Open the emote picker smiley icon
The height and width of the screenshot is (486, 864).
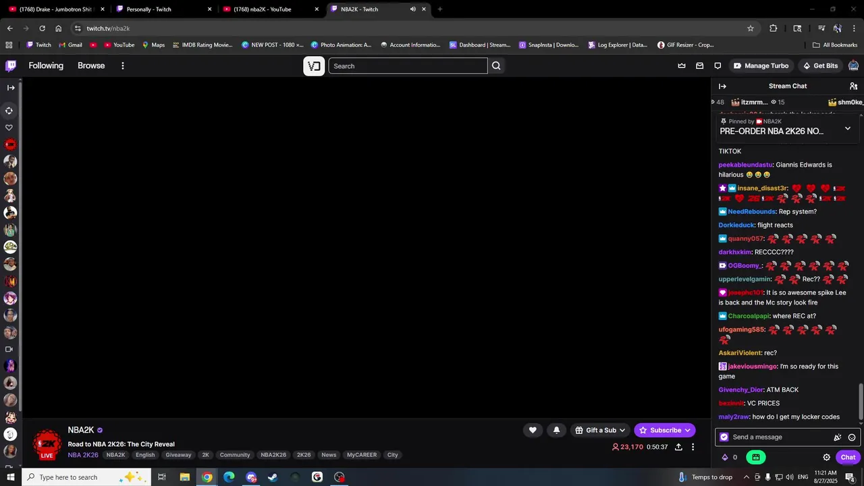coord(852,437)
